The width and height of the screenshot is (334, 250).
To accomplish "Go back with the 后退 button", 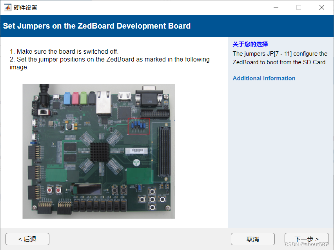I will [x=27, y=239].
